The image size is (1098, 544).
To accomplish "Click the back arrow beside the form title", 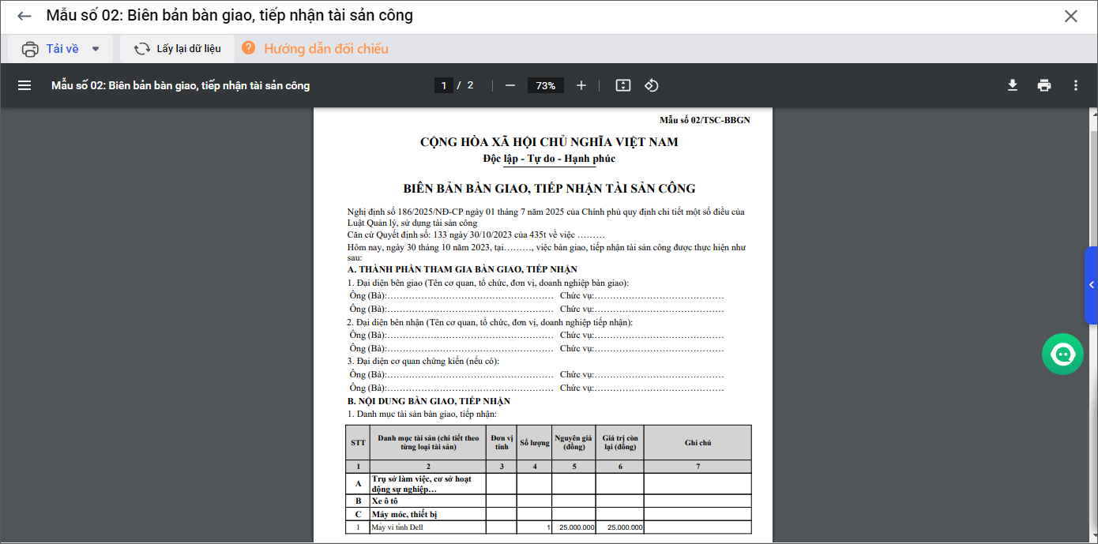I will [24, 16].
